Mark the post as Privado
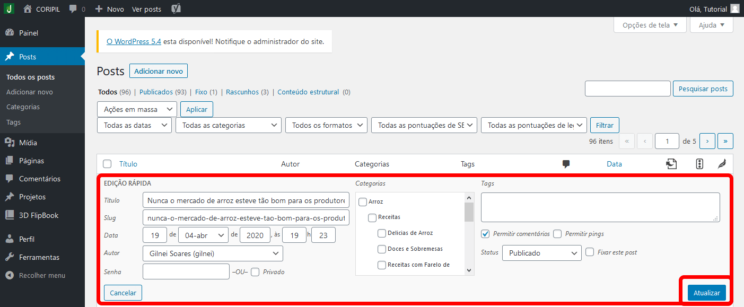 click(255, 272)
